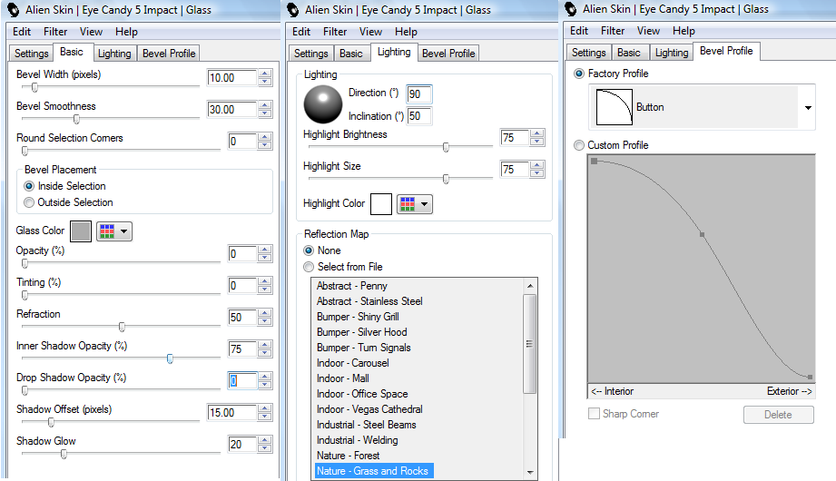The height and width of the screenshot is (481, 836).
Task: Open Glass Color palette picker dropdown
Action: (x=114, y=231)
